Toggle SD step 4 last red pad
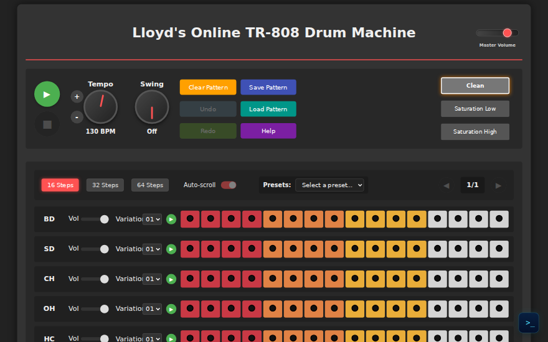Viewport: 548px width, 342px height. coord(252,249)
